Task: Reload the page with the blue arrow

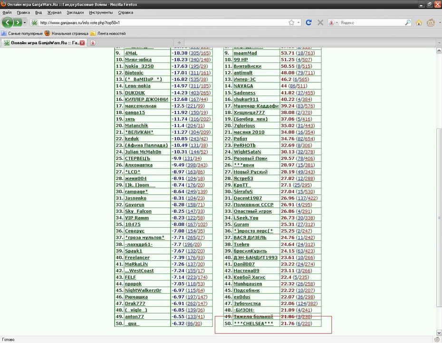Action: click(x=308, y=22)
